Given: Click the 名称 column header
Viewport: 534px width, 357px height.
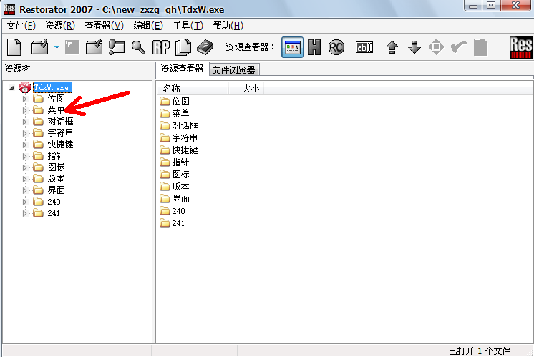Looking at the screenshot, I should tap(193, 89).
